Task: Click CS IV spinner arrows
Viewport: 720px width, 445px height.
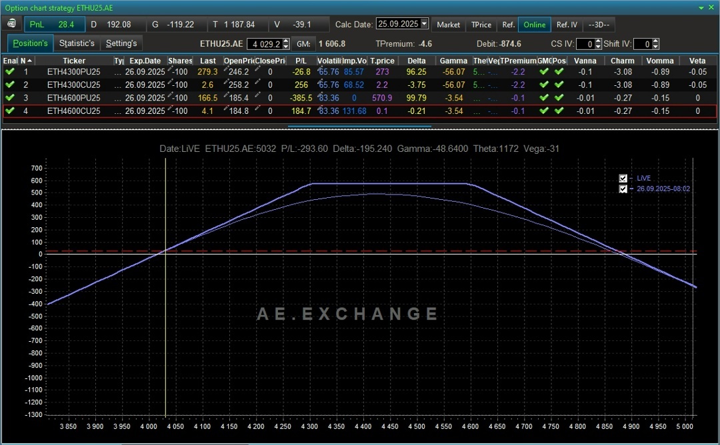Action: pyautogui.click(x=598, y=44)
